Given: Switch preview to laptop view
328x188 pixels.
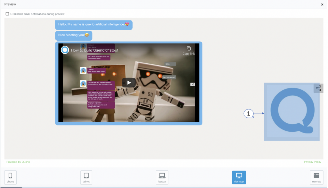Looking at the screenshot, I should click(x=162, y=177).
